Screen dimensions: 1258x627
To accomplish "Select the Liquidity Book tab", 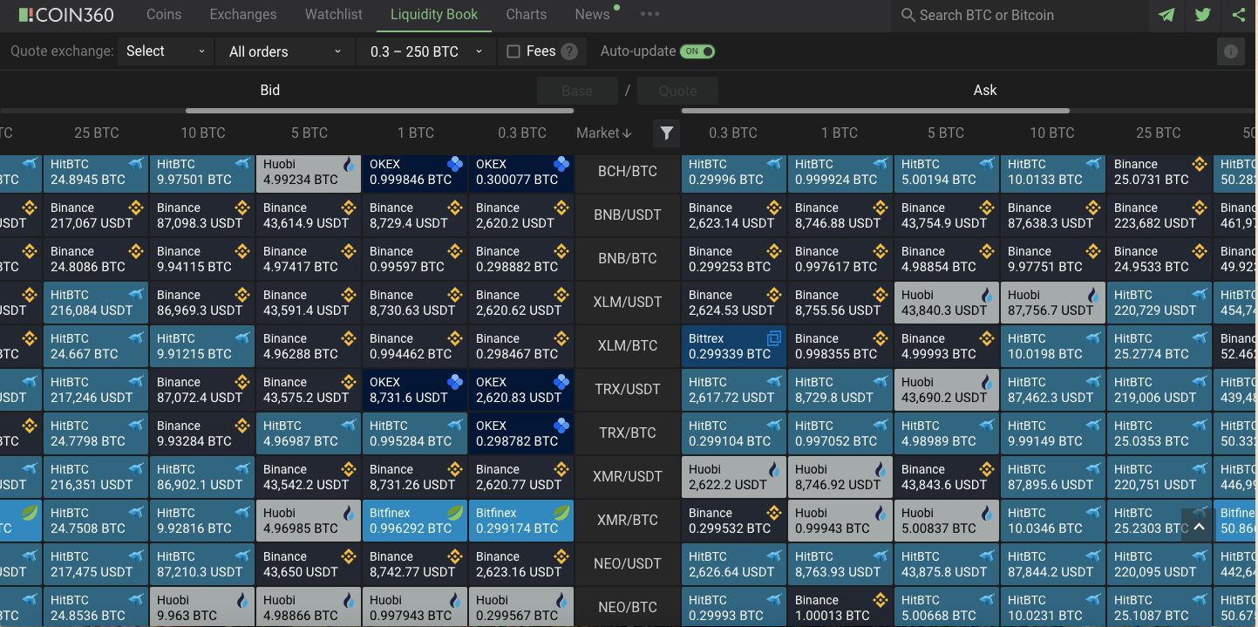I will click(x=434, y=15).
